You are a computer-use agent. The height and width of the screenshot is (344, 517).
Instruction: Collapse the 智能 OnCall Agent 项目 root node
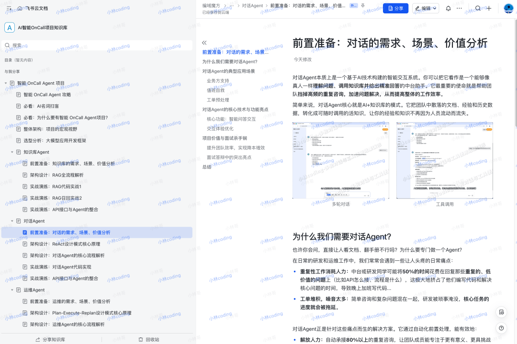pos(6,83)
